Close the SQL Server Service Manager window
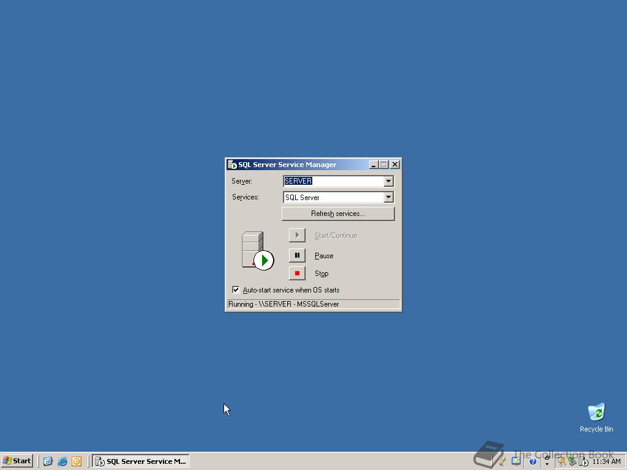 [395, 165]
